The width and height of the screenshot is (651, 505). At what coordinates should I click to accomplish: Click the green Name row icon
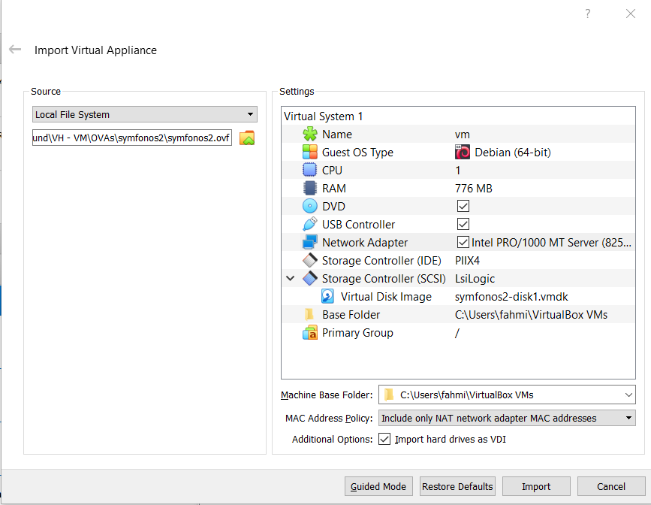309,135
